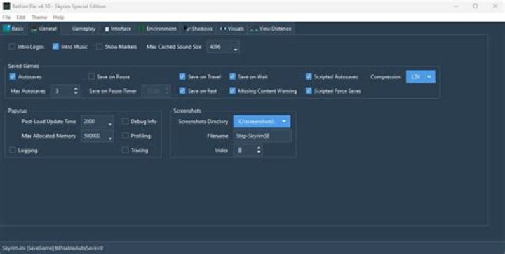Enable the Intro Logos checkbox

click(12, 47)
